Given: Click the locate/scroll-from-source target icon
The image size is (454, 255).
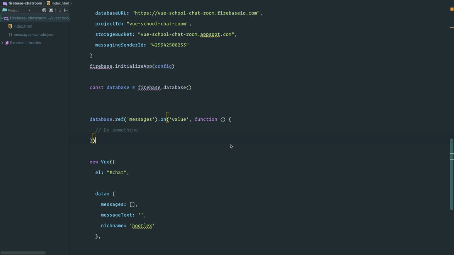Looking at the screenshot, I should pyautogui.click(x=44, y=10).
